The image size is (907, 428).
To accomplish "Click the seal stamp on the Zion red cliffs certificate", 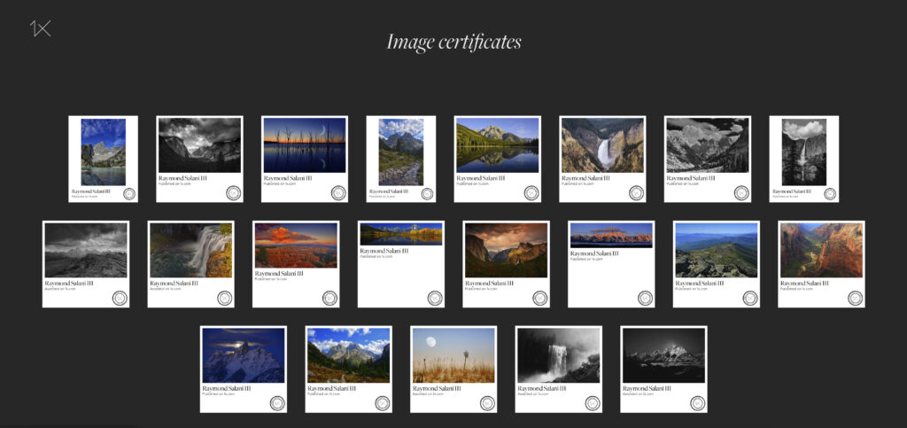I will 855,298.
